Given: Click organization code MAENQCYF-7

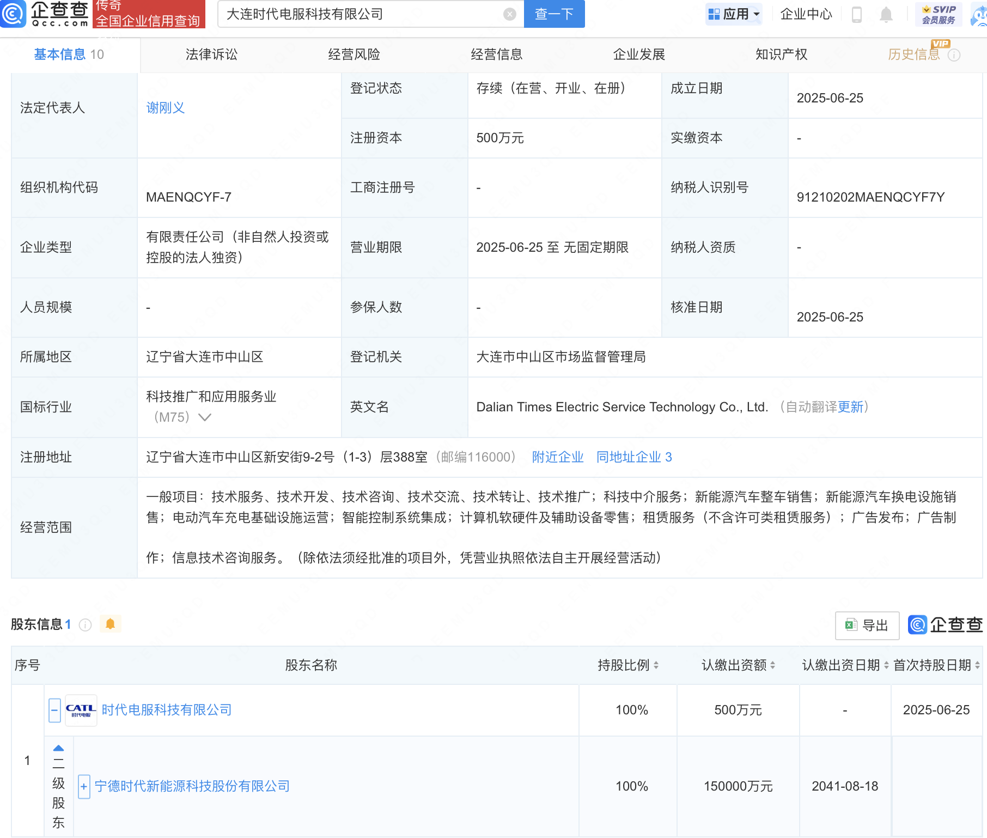Looking at the screenshot, I should (x=188, y=197).
